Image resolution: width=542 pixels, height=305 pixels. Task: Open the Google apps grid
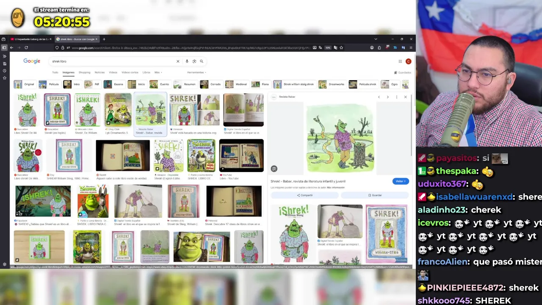400,61
